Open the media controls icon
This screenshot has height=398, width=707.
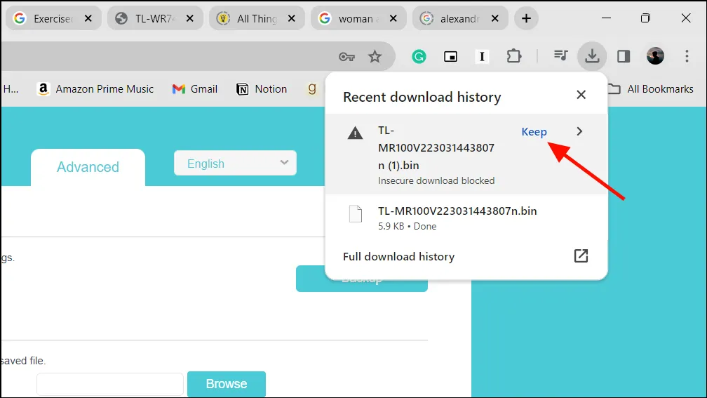point(560,55)
